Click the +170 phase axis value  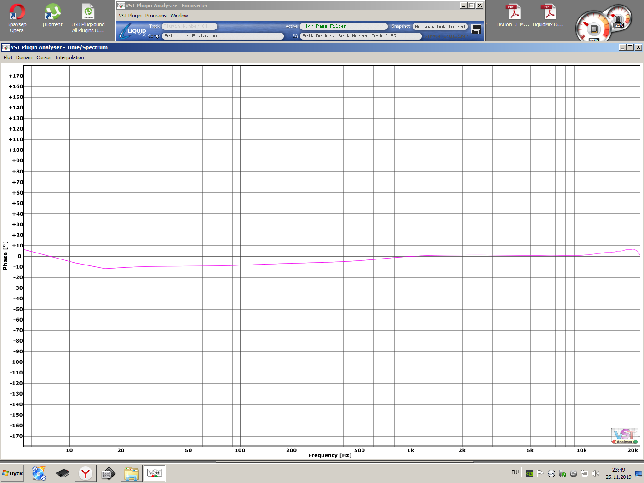coord(16,76)
